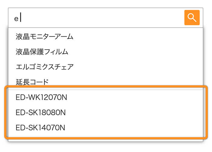212x152 pixels.
Task: Click the ergonomics chair suggestion row
Action: click(105, 67)
